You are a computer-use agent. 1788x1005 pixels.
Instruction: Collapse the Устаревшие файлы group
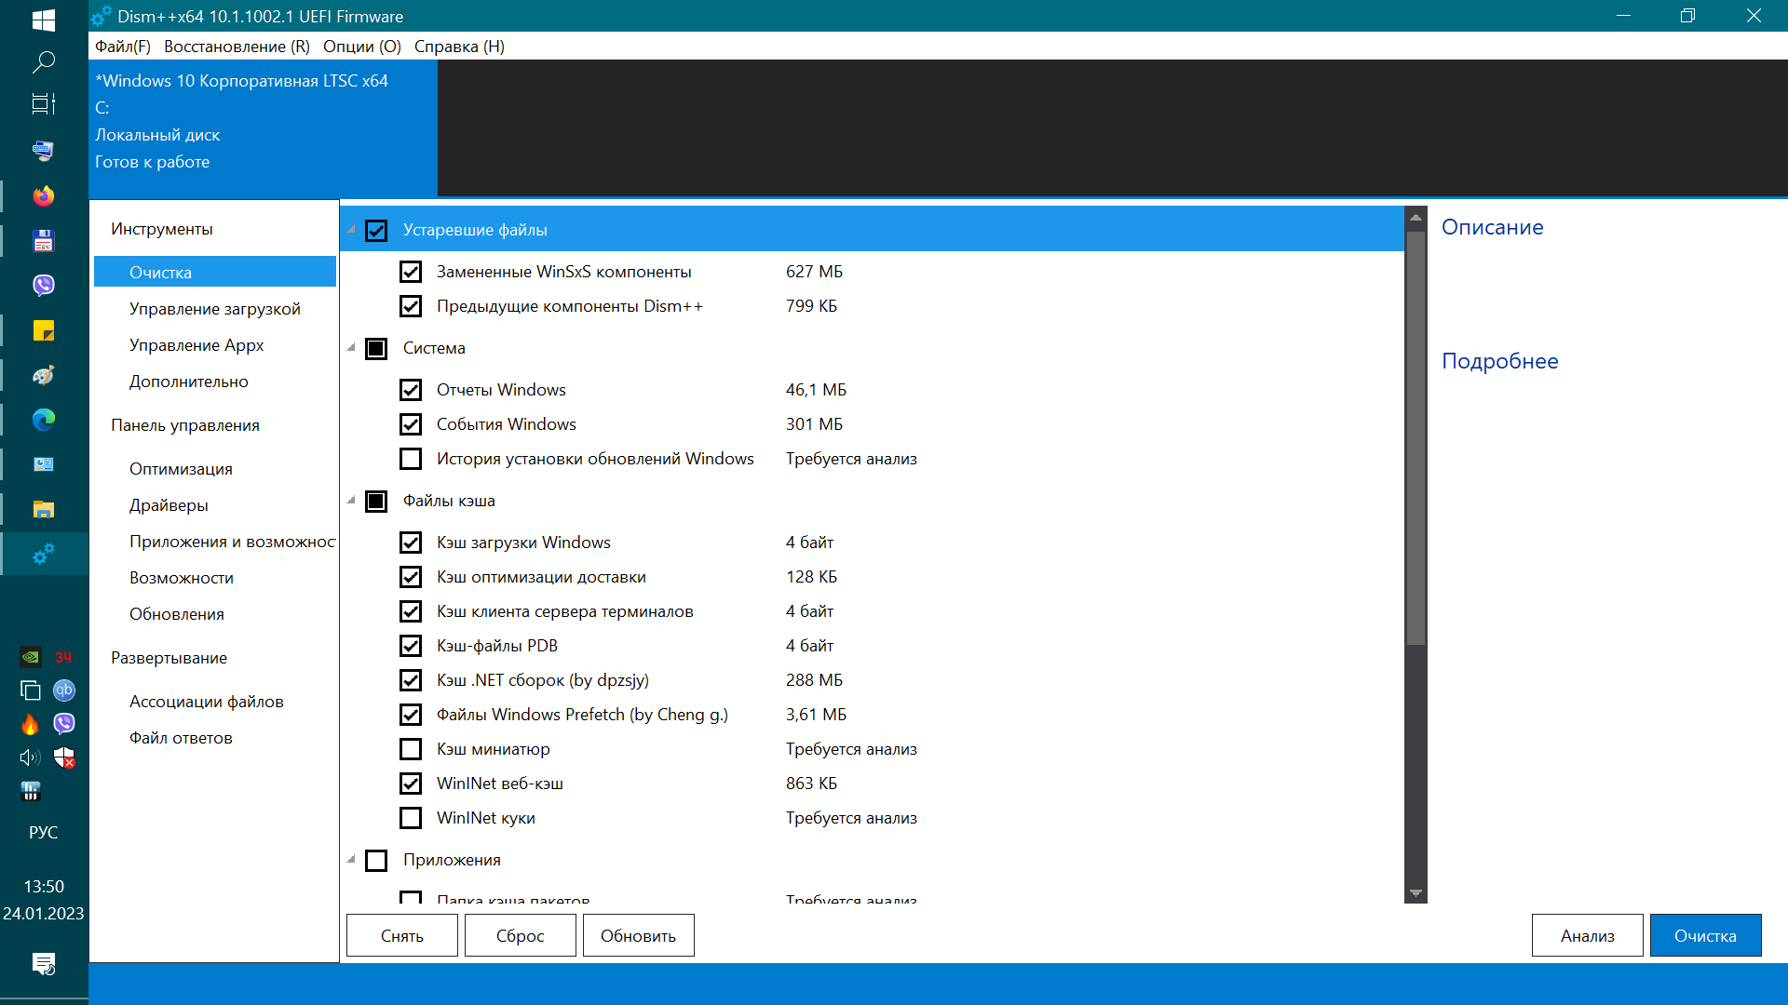coord(352,230)
